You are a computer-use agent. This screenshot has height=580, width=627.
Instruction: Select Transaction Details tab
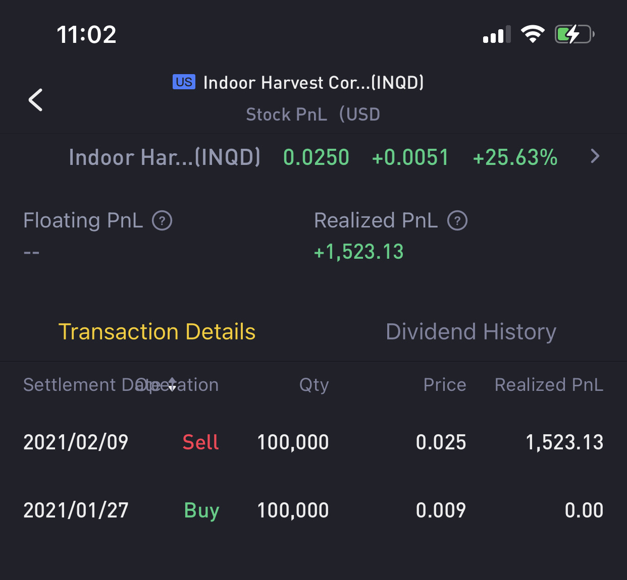(x=157, y=332)
